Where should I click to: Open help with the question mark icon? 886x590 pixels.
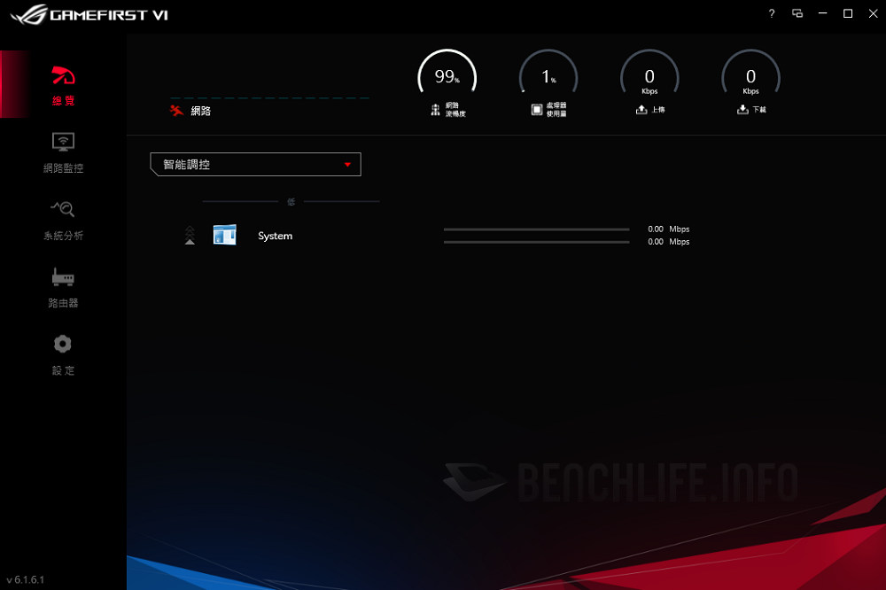[x=771, y=13]
